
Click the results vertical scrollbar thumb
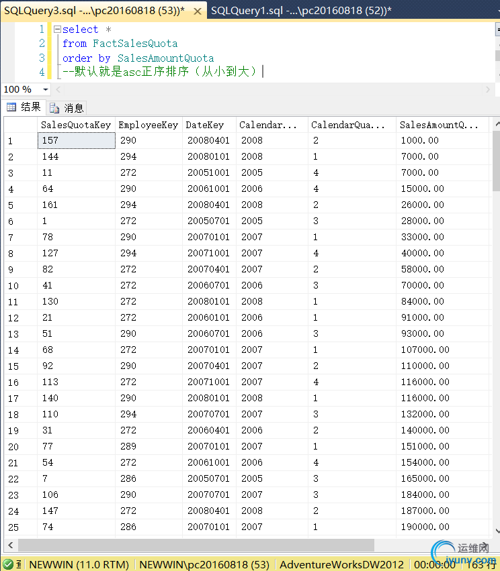click(496, 160)
